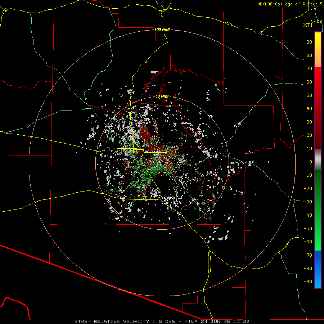Click the 90 value on the velocity scale
Image resolution: width=324 pixels, height=324 pixels.
click(x=309, y=42)
